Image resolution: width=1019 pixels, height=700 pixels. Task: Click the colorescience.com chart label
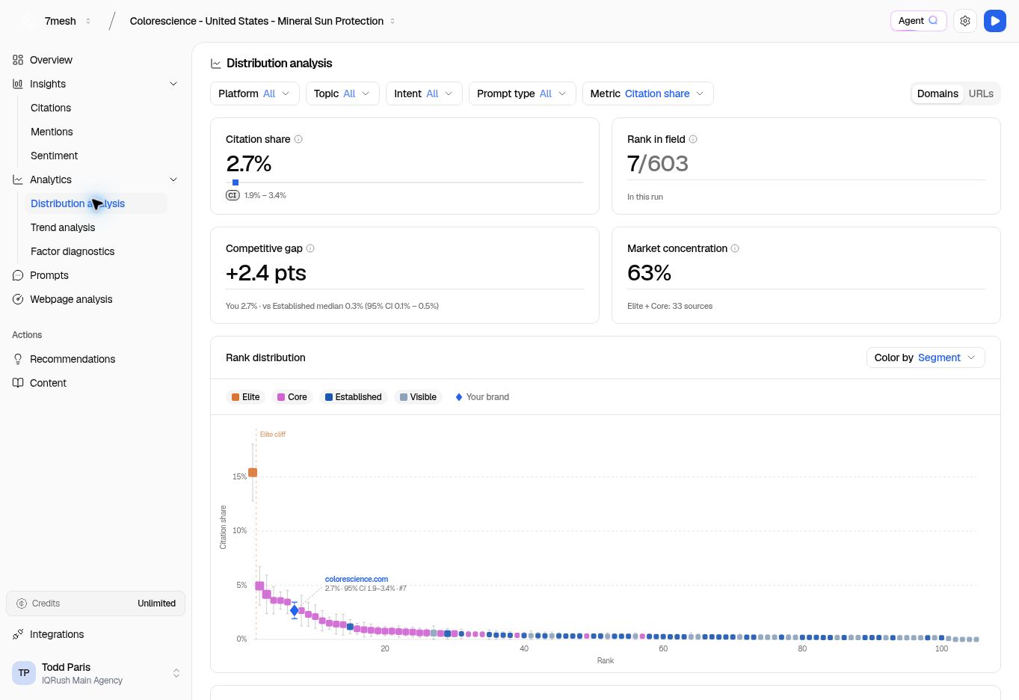[x=357, y=579]
